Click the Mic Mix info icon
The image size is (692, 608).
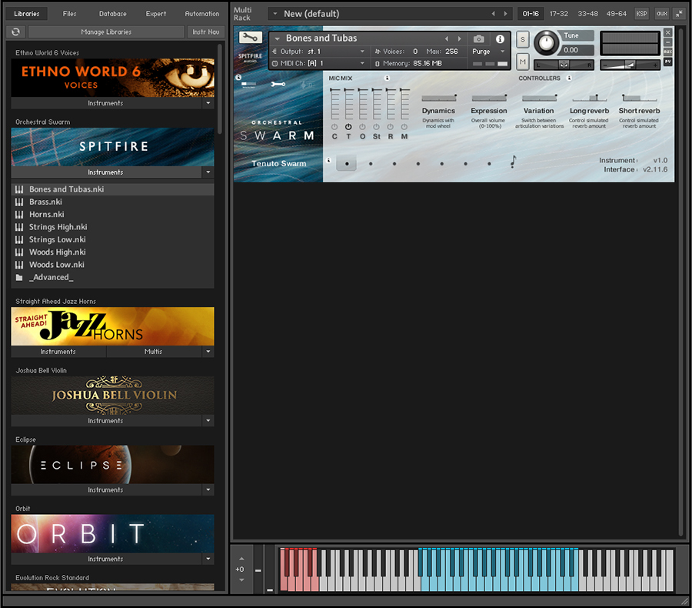pyautogui.click(x=387, y=79)
